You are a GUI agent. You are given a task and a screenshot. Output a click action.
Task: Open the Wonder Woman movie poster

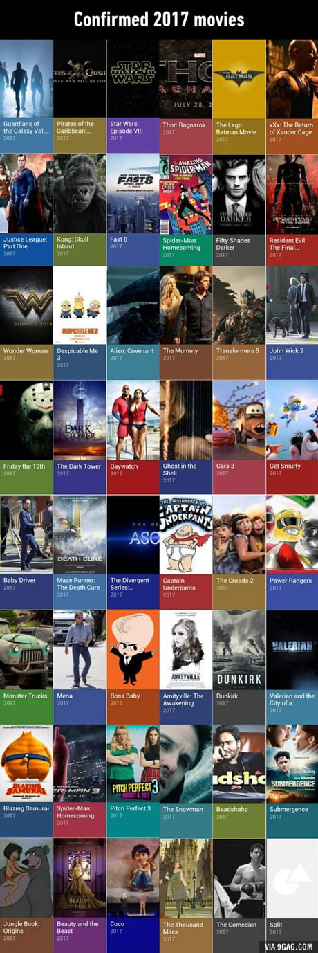pyautogui.click(x=26, y=305)
